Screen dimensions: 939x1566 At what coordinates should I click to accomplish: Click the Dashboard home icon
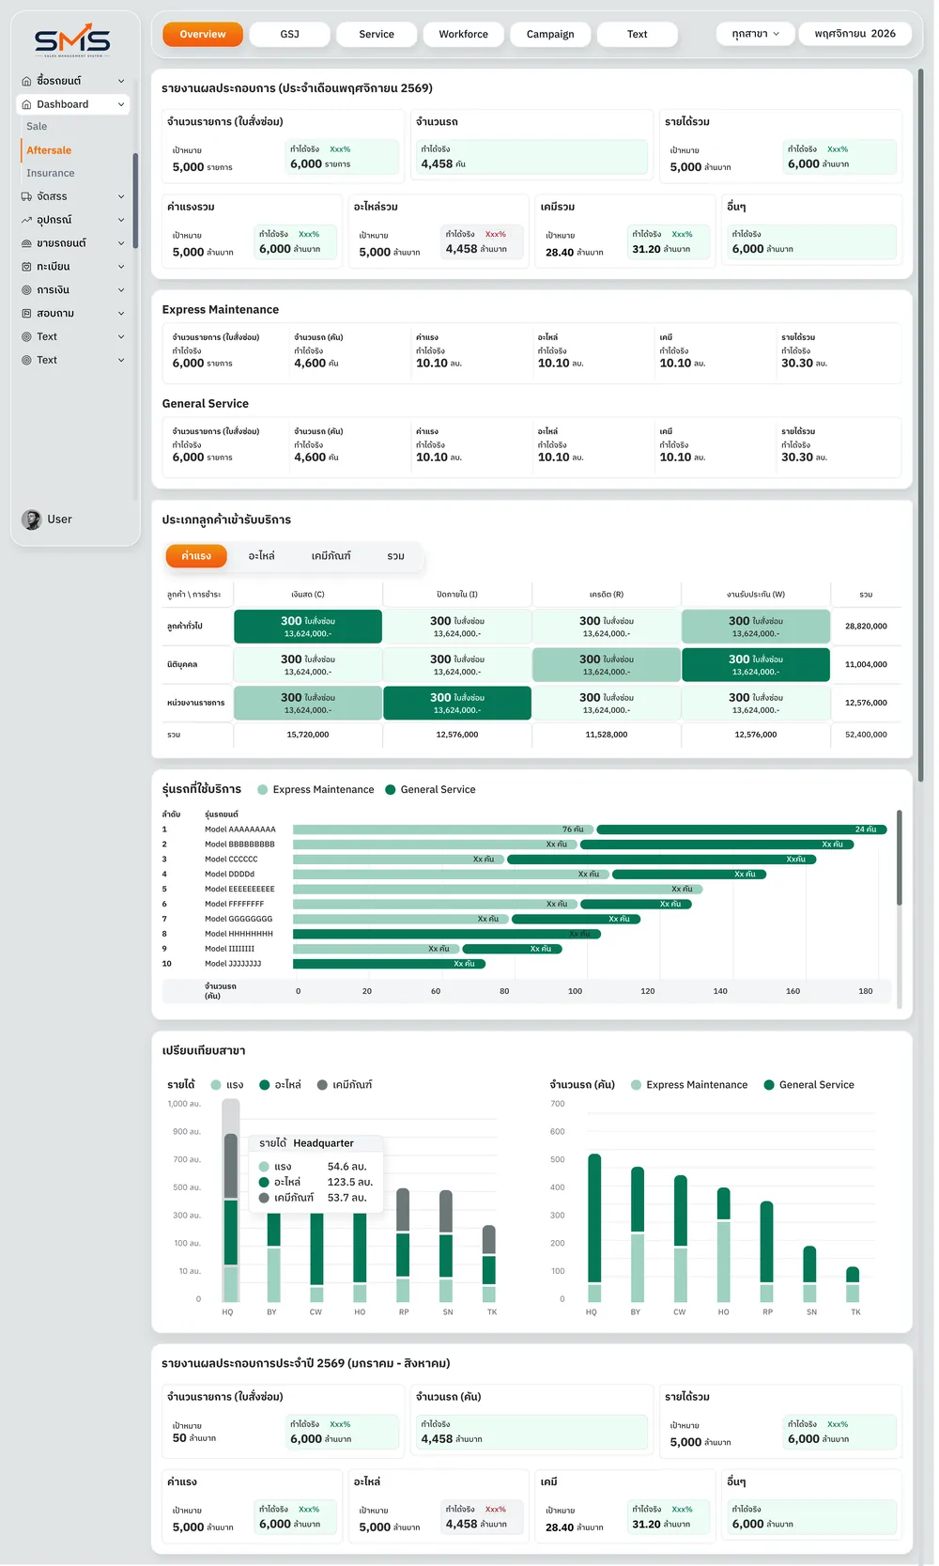26,104
